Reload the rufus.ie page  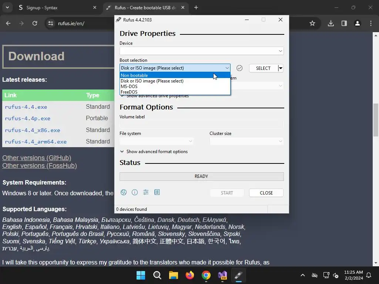click(x=35, y=23)
